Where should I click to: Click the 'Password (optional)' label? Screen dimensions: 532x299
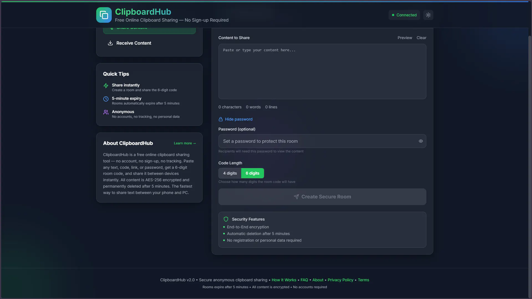point(237,129)
